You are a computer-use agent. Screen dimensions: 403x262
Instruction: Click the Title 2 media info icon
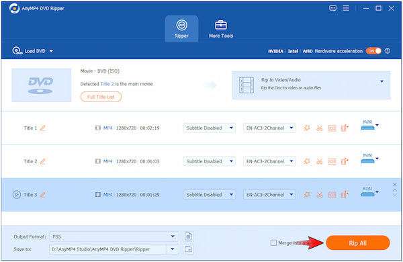coord(332,161)
